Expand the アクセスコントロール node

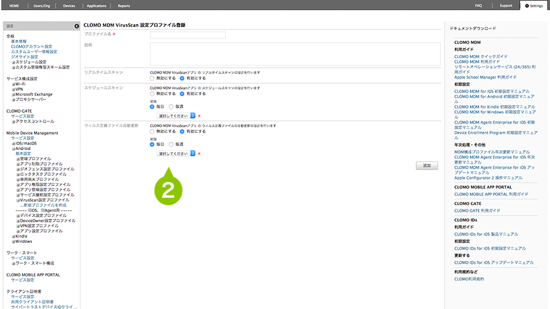coord(14,122)
